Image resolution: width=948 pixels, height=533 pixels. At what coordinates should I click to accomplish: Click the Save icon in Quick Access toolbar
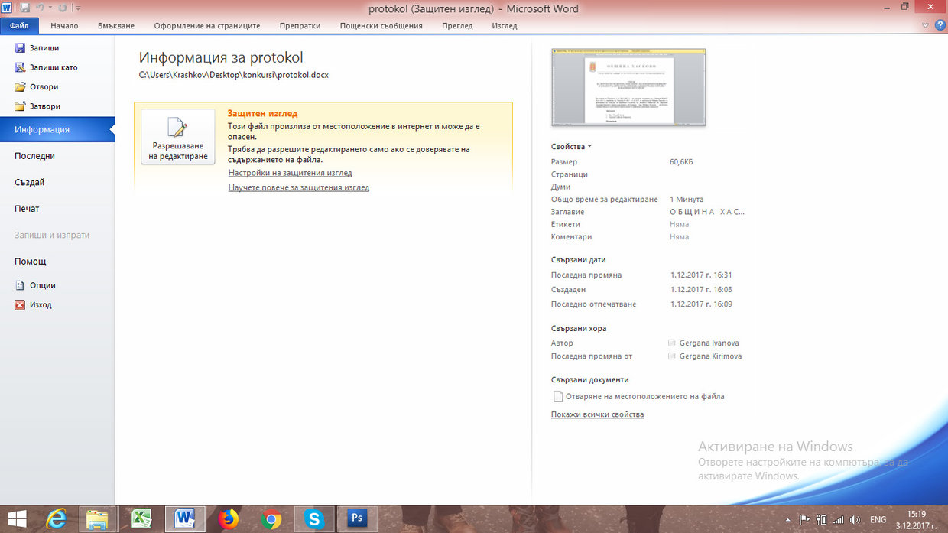(x=25, y=8)
